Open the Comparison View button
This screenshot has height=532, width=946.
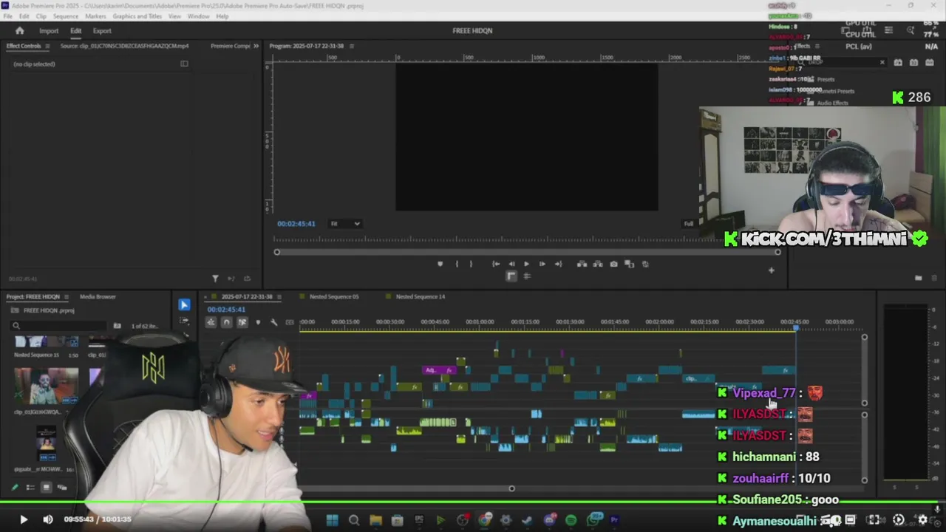coord(629,264)
